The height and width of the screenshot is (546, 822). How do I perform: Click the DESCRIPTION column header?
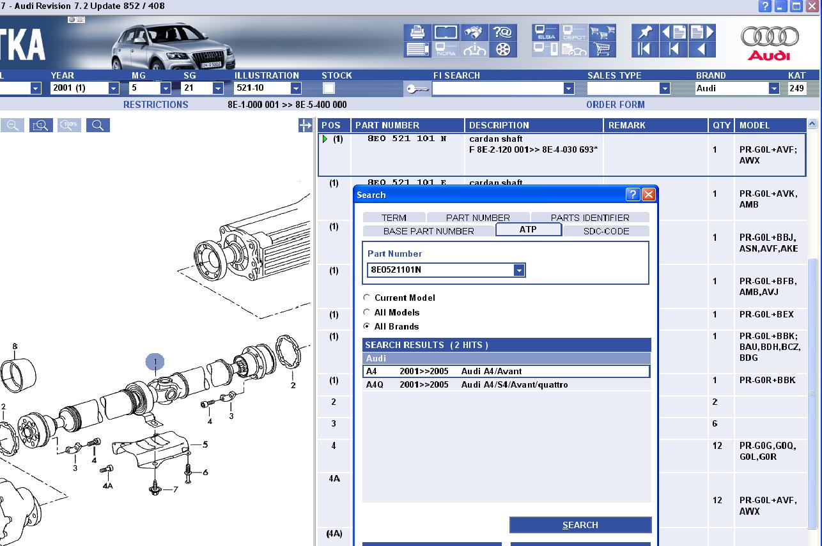tap(534, 125)
